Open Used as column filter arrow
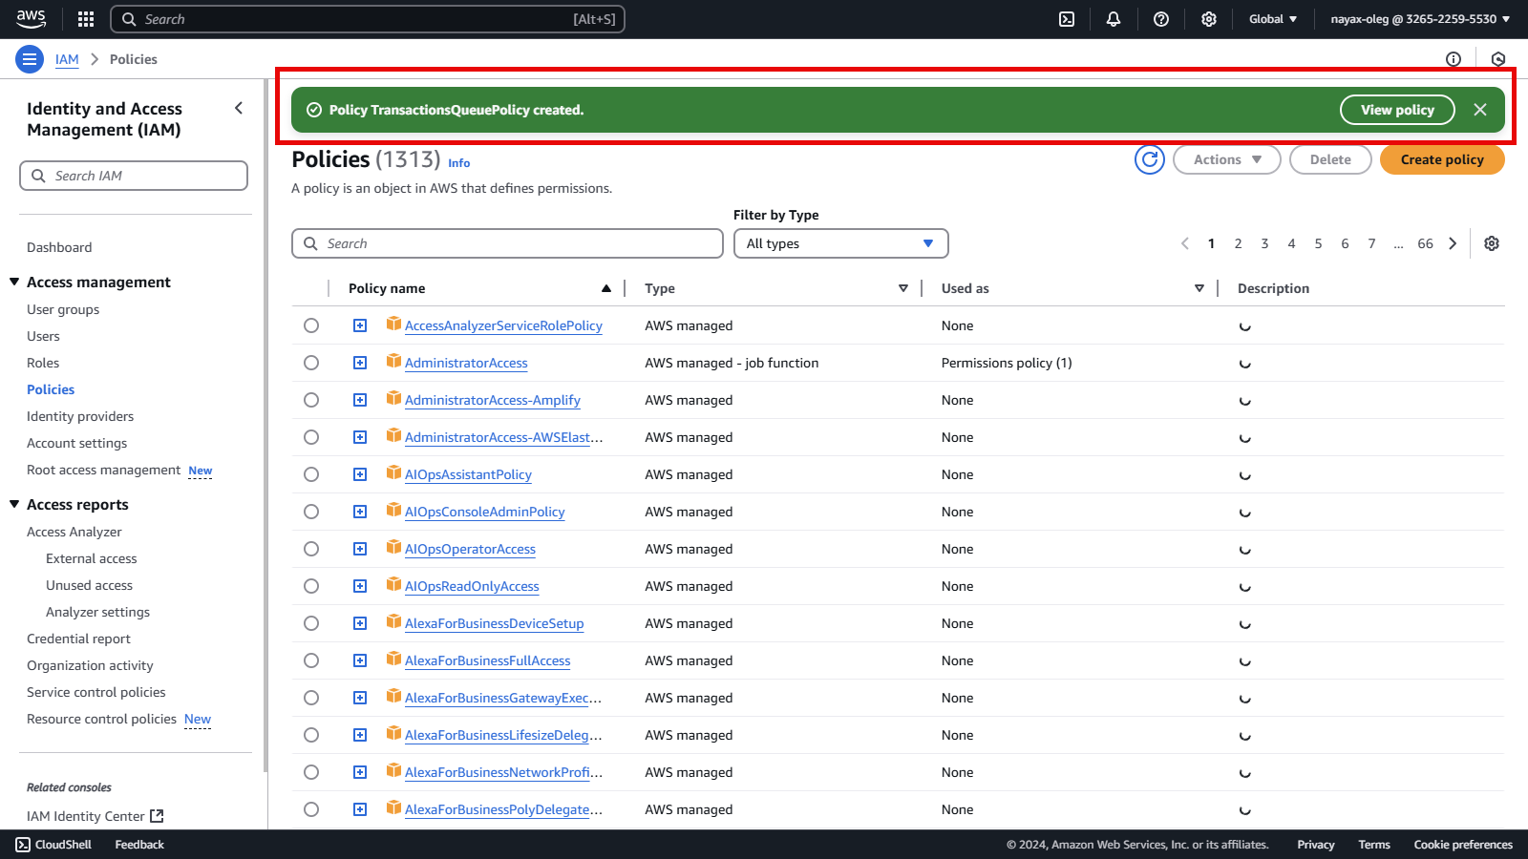Screen dimensions: 1528x859 coord(1199,288)
